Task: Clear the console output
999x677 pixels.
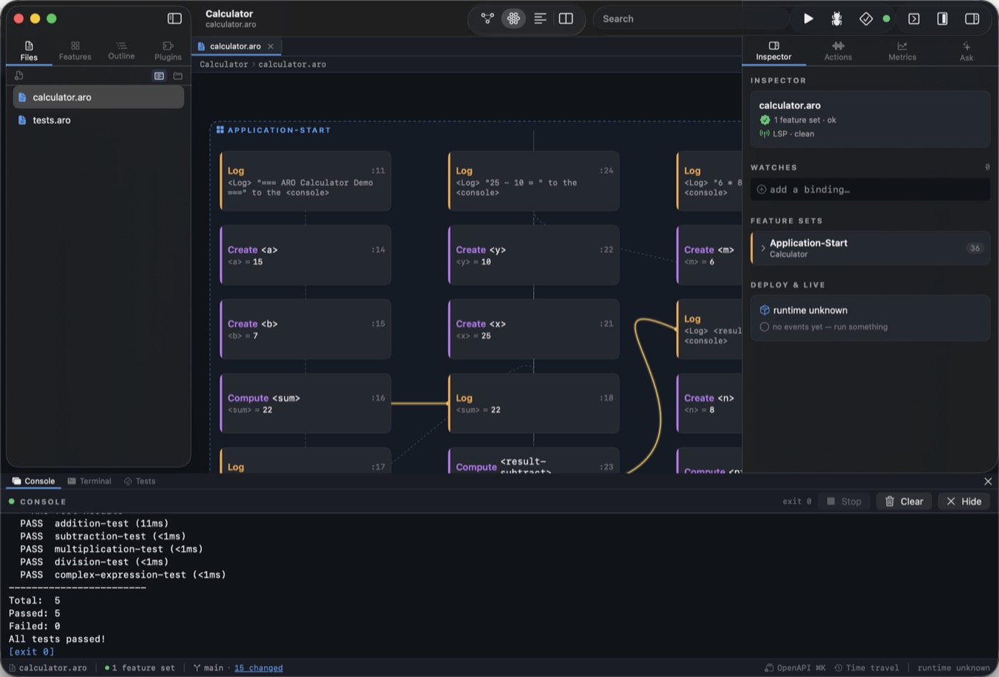Action: (904, 502)
